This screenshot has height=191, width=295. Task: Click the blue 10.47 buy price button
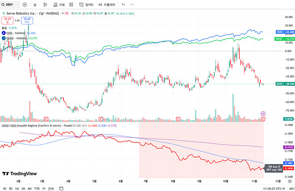point(27,20)
